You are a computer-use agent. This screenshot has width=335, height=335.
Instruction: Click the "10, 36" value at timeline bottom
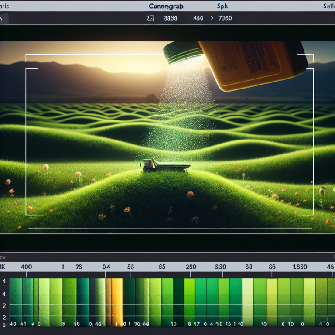141,324
